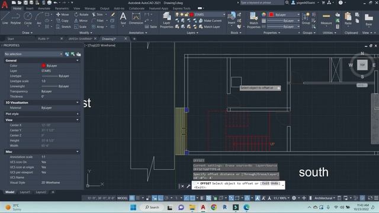
Task: Toggle lineweight display in status bar
Action: click(x=201, y=198)
